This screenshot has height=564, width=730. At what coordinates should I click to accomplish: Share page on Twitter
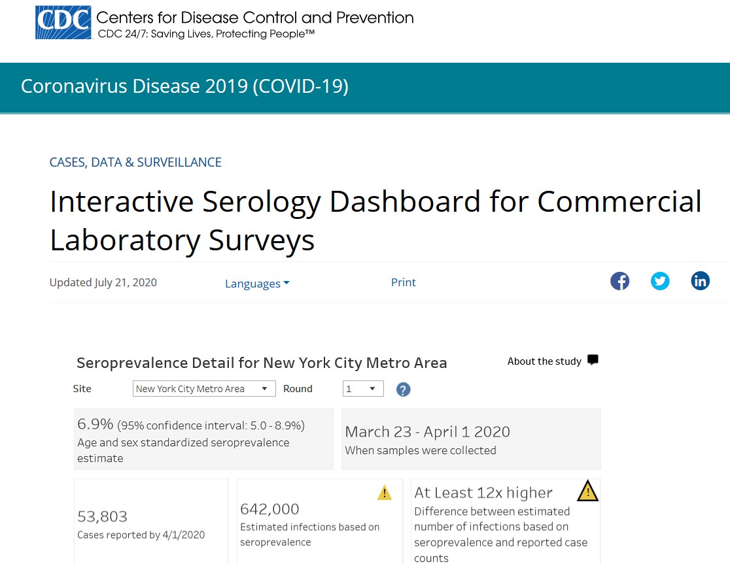click(x=660, y=282)
